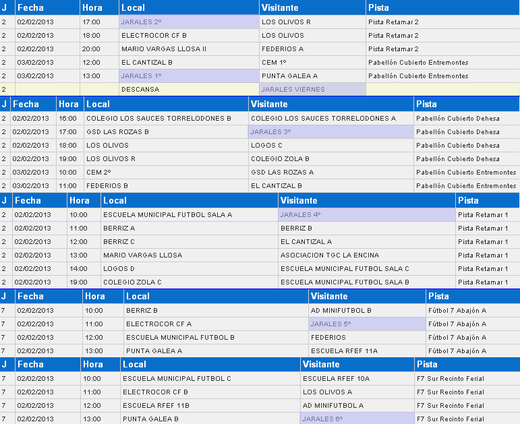520x424 pixels.
Task: Click 14:00 time in the LOGOS D row
Action: (x=79, y=269)
